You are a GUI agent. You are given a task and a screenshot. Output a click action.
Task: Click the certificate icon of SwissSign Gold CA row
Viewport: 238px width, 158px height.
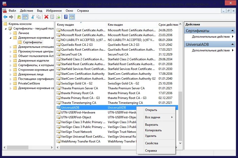coord(58,83)
